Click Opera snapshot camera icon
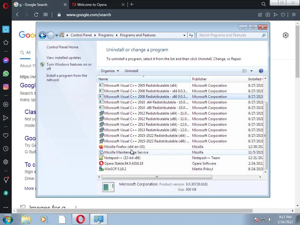 (x=268, y=15)
